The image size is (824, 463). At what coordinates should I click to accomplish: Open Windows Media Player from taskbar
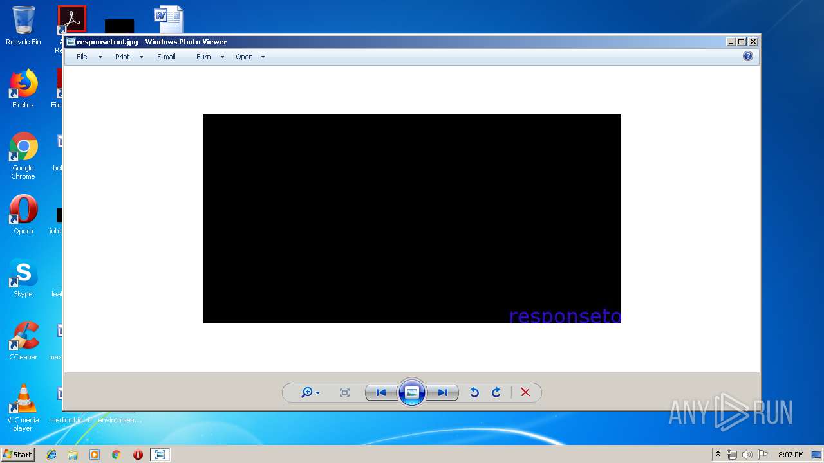pyautogui.click(x=95, y=455)
